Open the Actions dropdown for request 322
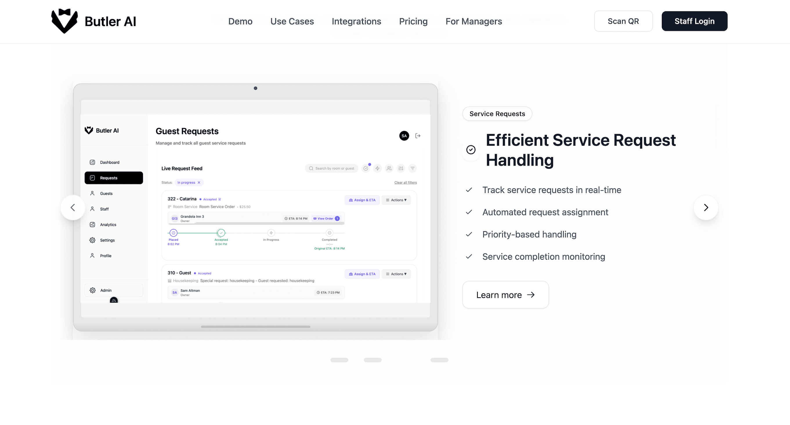This screenshot has height=425, width=790. pyautogui.click(x=396, y=200)
